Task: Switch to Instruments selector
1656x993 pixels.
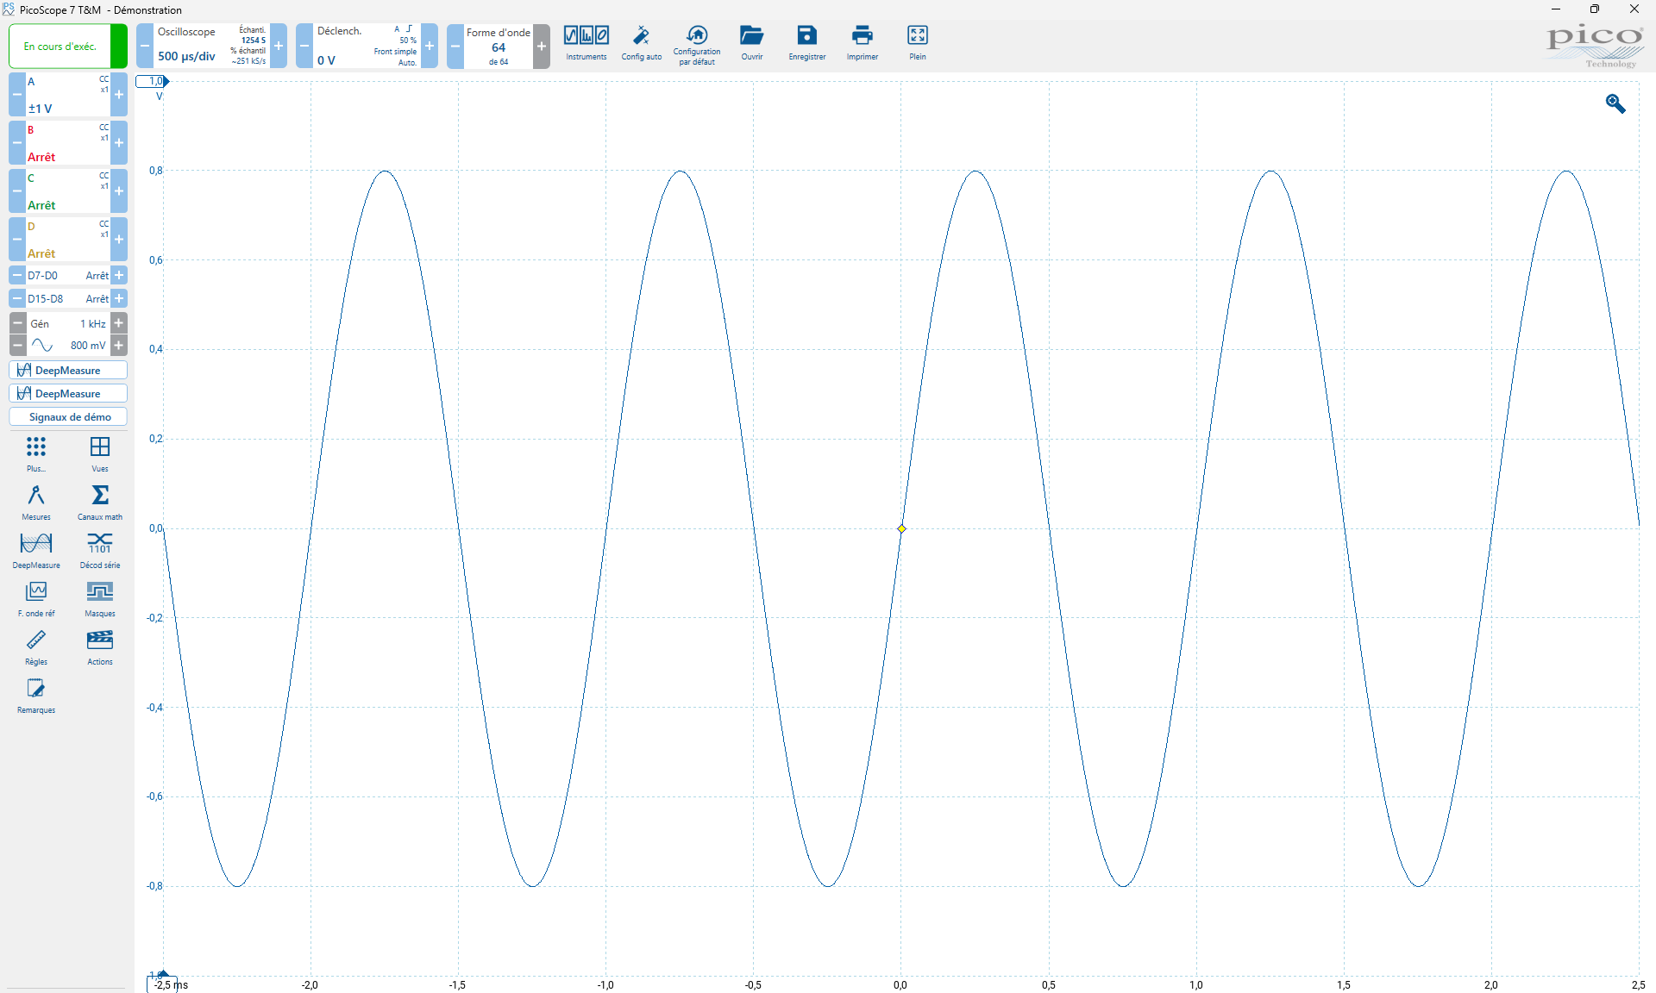Action: [586, 43]
